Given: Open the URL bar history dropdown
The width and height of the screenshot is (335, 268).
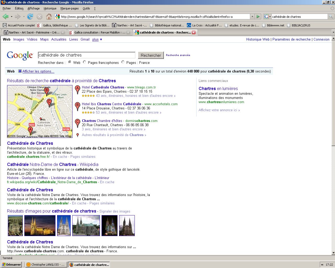Looking at the screenshot, I should point(252,16).
